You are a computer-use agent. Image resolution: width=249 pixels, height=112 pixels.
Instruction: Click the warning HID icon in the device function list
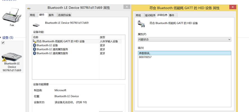(35, 41)
